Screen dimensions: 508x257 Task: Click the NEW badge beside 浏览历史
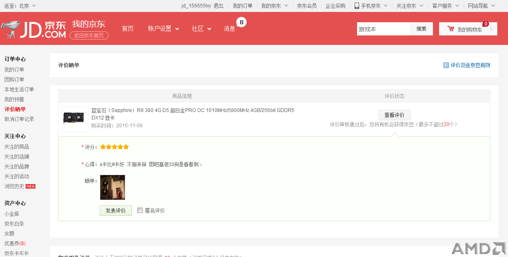[x=31, y=186]
